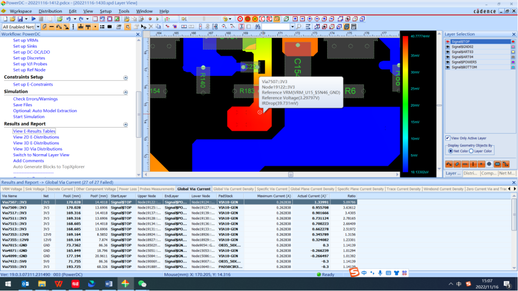Create a new workspace file

6,19
